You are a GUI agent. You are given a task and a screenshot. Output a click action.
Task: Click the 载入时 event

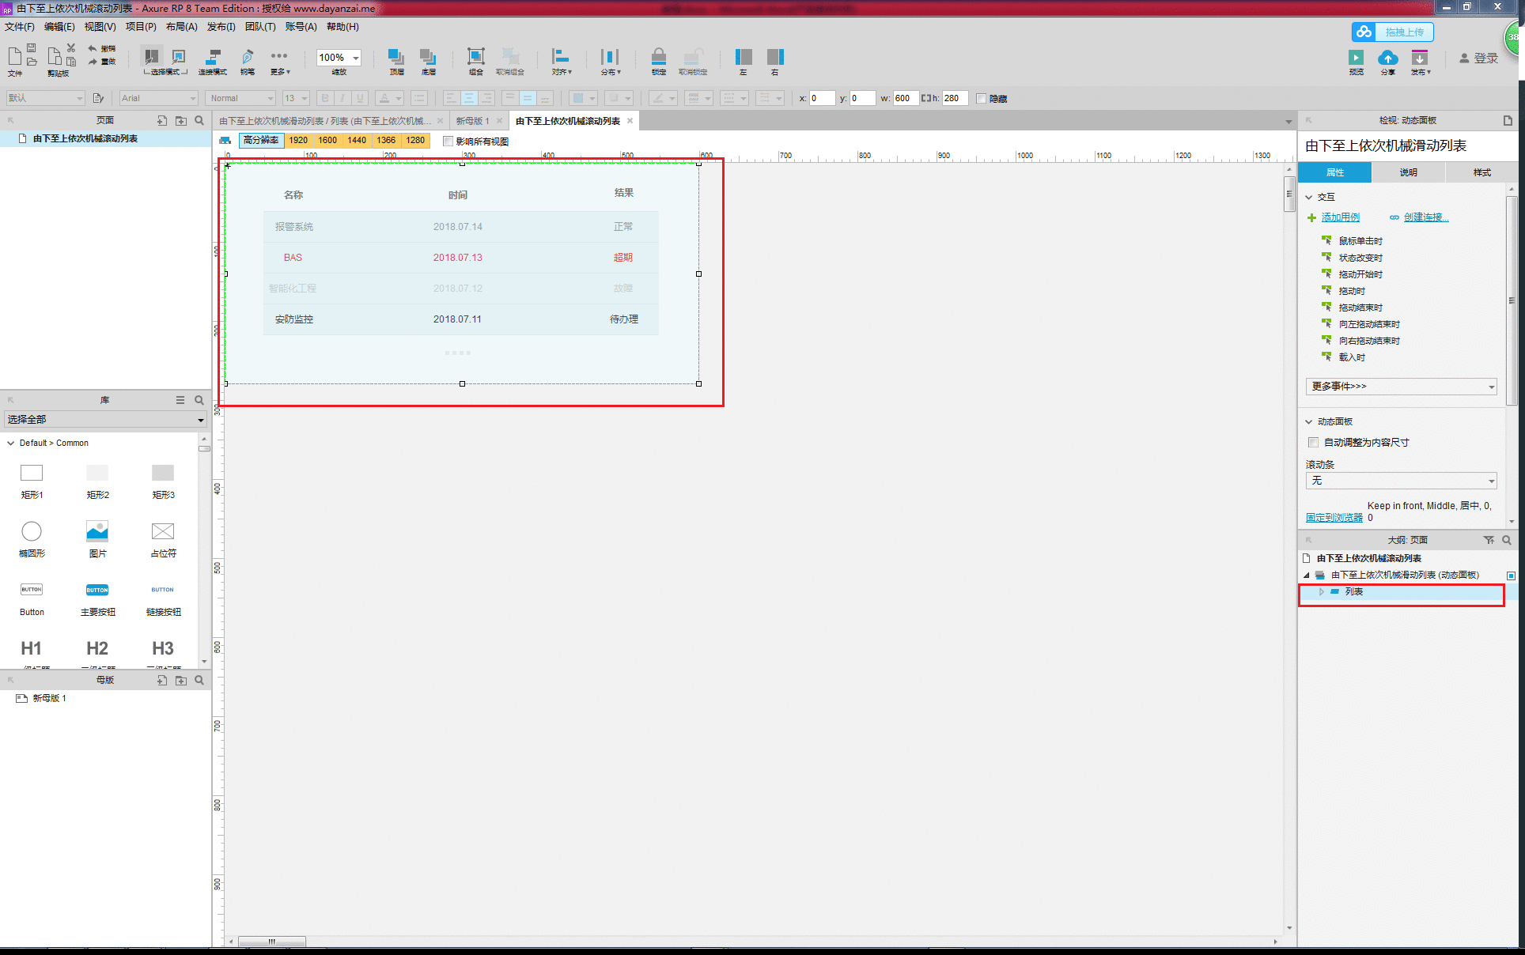click(1352, 357)
